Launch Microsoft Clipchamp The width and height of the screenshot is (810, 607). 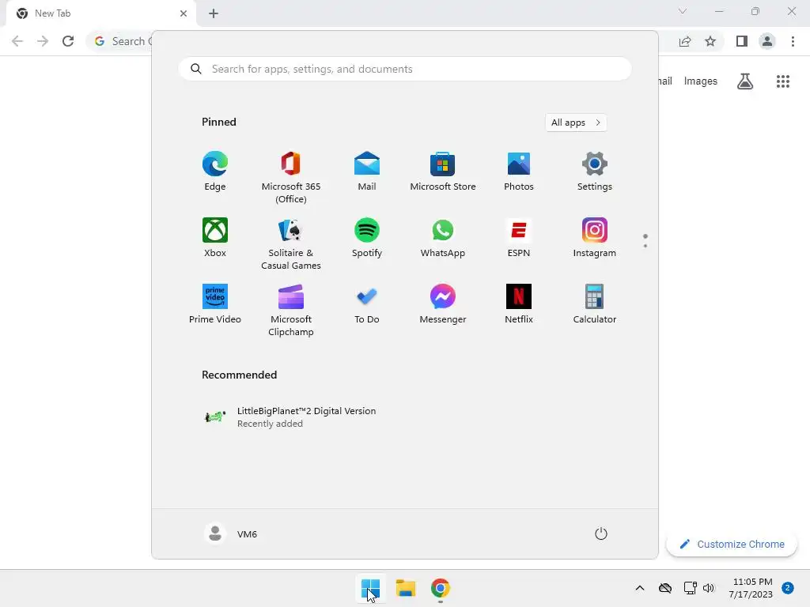pos(291,310)
